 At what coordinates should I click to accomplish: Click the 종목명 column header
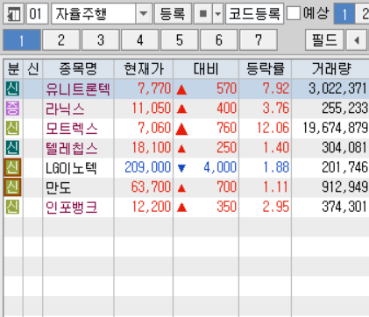[78, 69]
